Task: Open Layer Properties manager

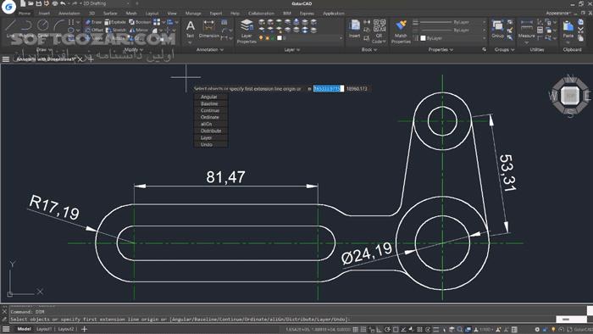Action: pyautogui.click(x=247, y=31)
